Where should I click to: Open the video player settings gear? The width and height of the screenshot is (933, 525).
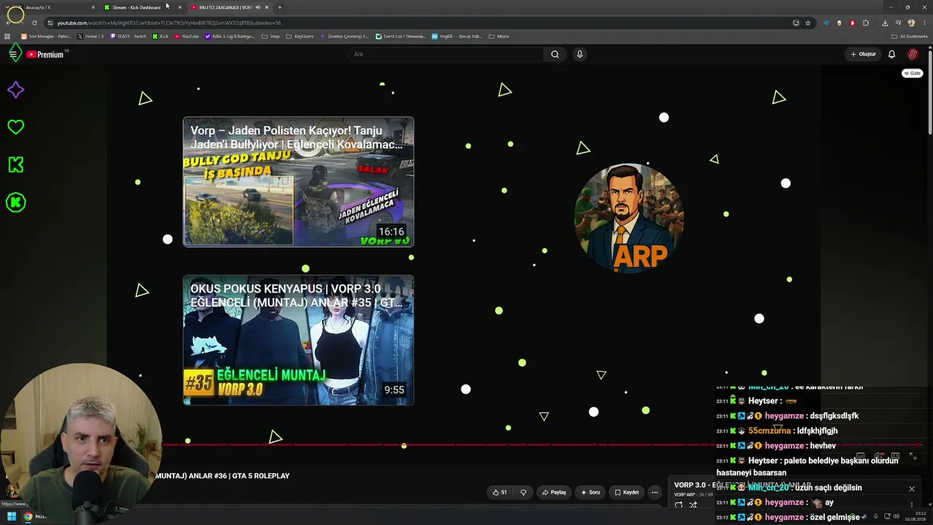(x=878, y=456)
